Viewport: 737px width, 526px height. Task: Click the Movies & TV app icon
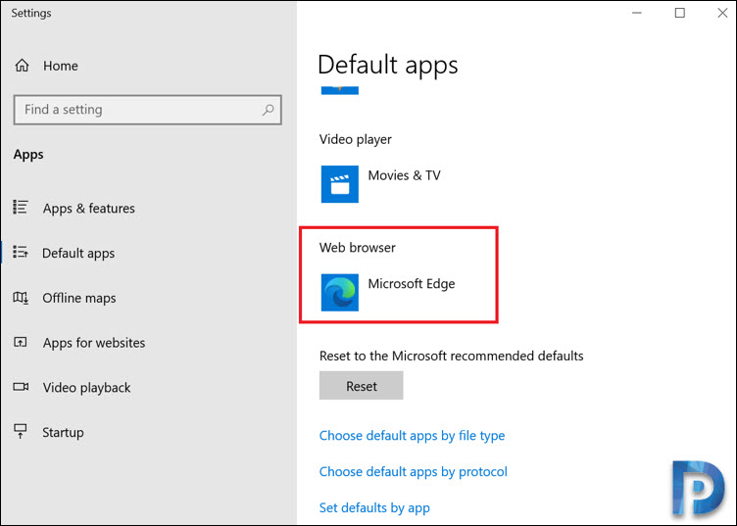click(x=339, y=183)
